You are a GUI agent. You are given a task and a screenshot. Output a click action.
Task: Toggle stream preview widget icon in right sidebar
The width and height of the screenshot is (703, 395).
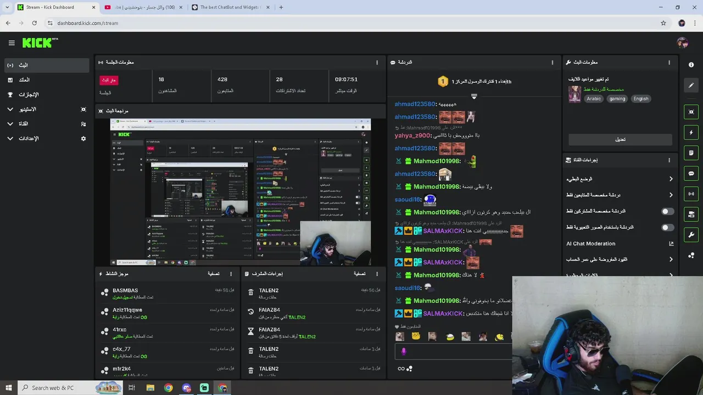[691, 112]
